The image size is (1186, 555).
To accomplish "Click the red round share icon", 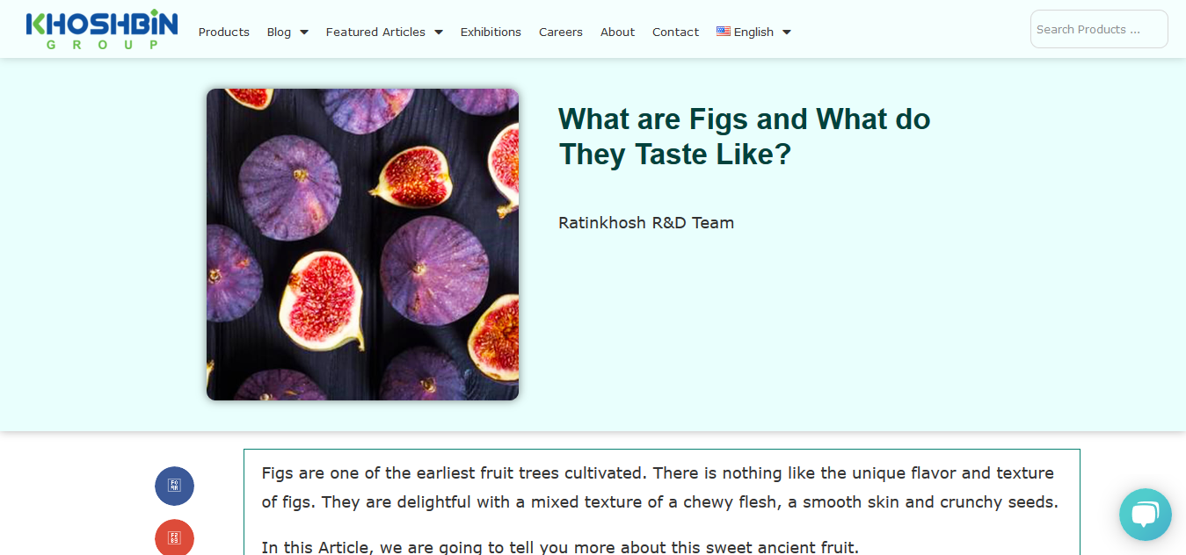I will point(174,537).
